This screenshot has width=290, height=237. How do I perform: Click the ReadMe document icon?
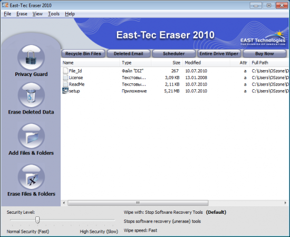[x=65, y=84]
